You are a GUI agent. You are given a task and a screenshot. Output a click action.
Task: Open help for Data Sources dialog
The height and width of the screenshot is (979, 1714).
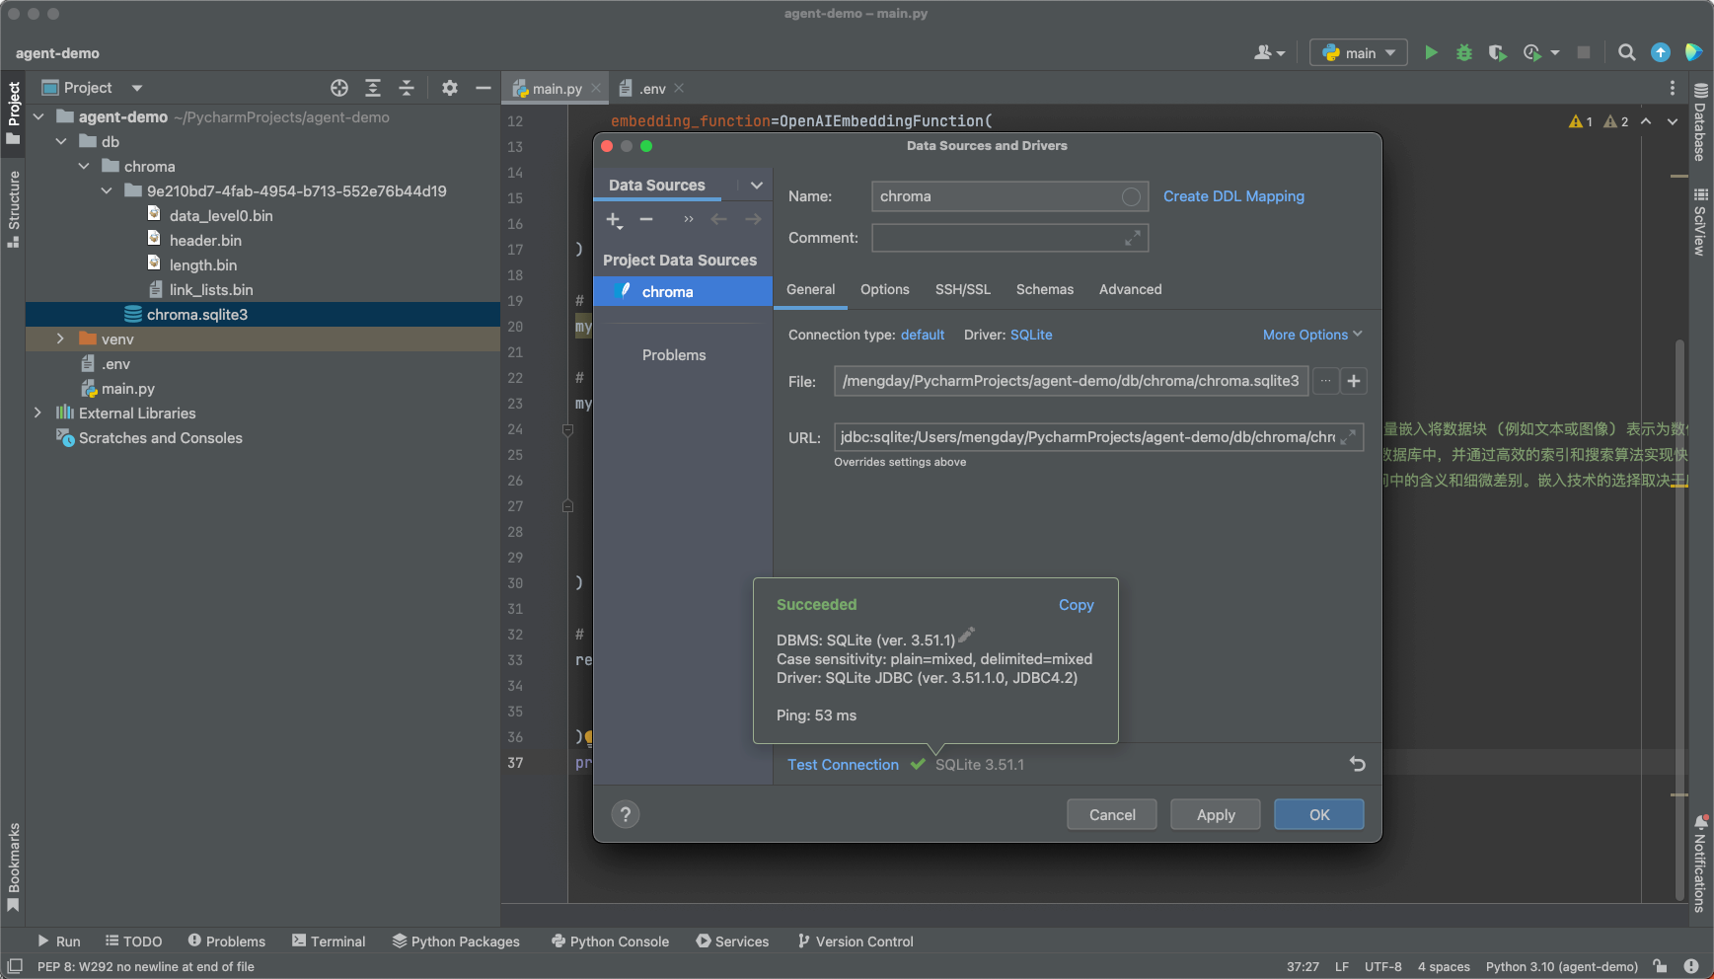pos(626,814)
